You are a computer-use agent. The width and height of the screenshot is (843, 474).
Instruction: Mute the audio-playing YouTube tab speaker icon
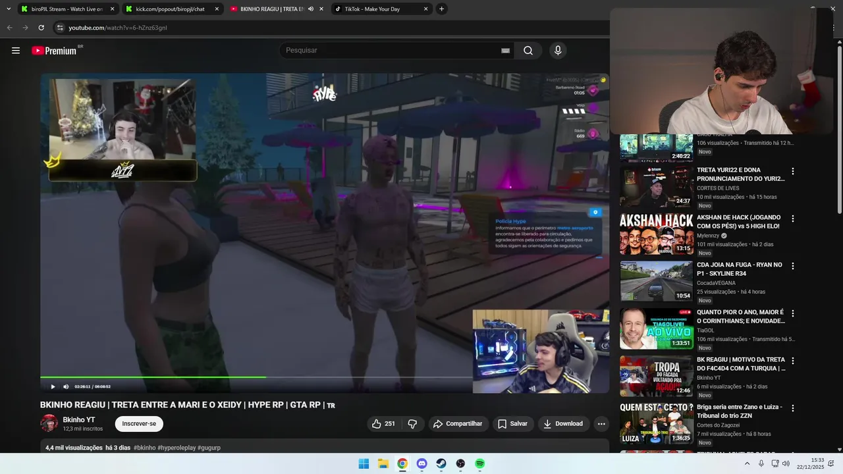pyautogui.click(x=311, y=9)
